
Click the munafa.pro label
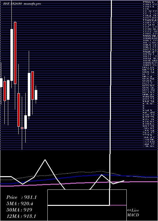(33, 4)
